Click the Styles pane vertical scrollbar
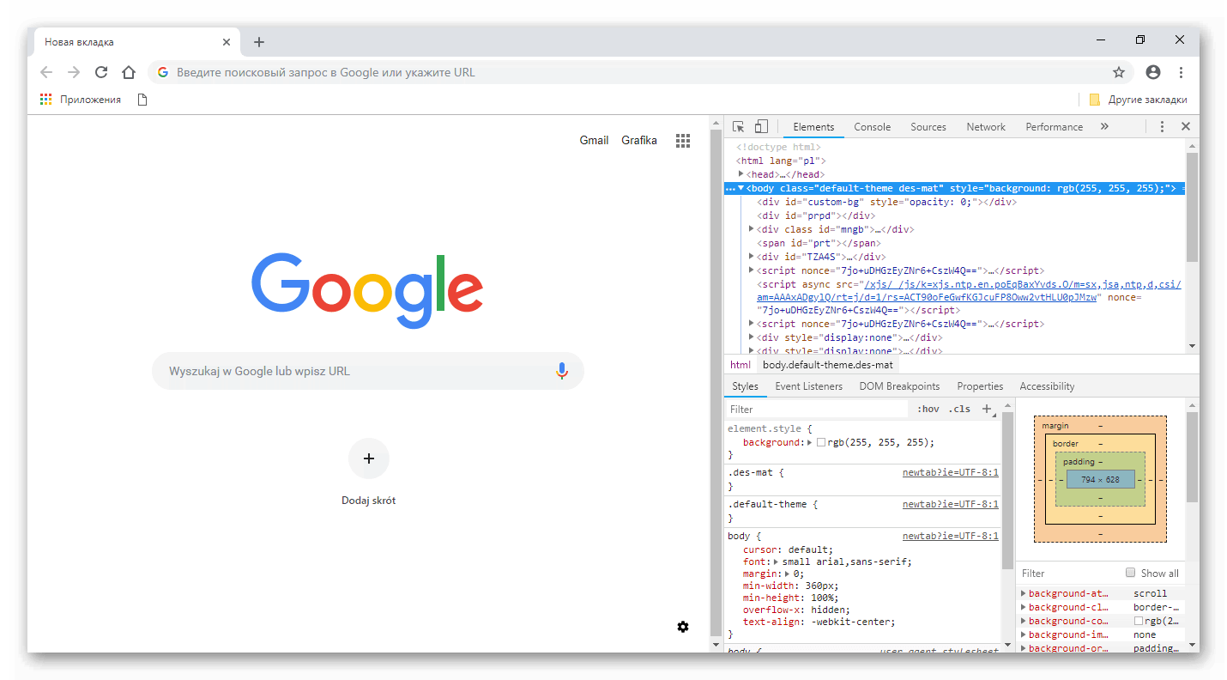Screen dimensions: 1227x680 click(x=1008, y=490)
